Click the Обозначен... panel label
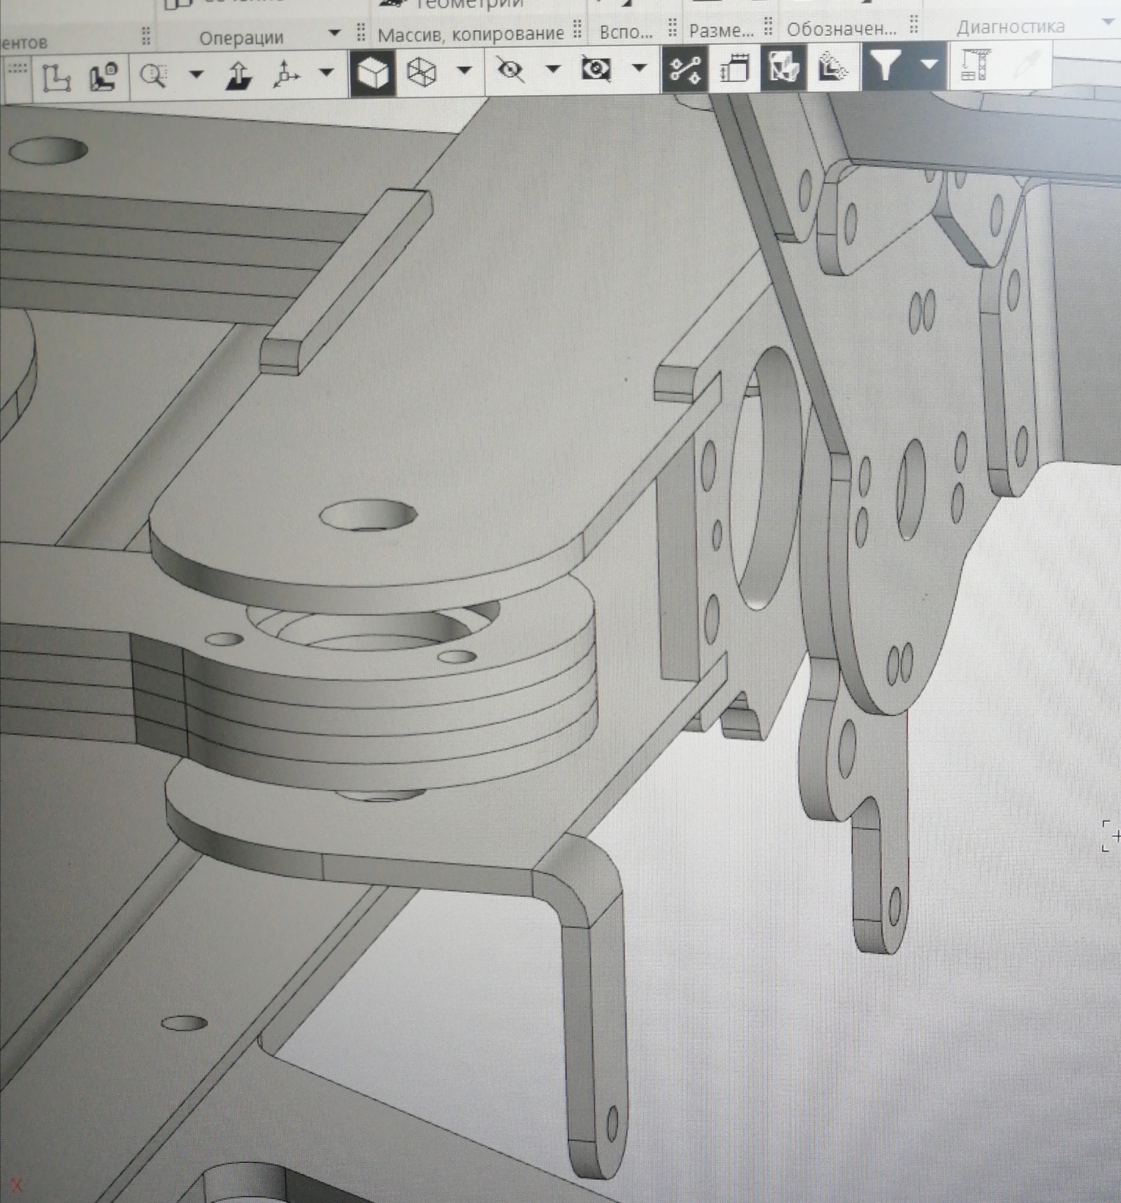Viewport: 1121px width, 1203px height. [x=842, y=29]
